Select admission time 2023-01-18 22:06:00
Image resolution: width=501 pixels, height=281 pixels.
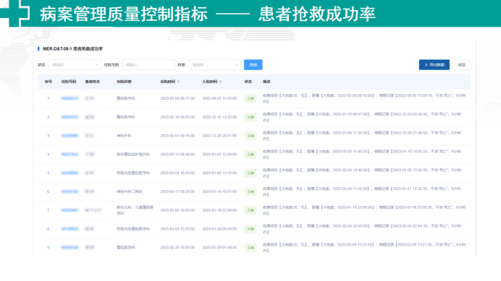click(219, 210)
